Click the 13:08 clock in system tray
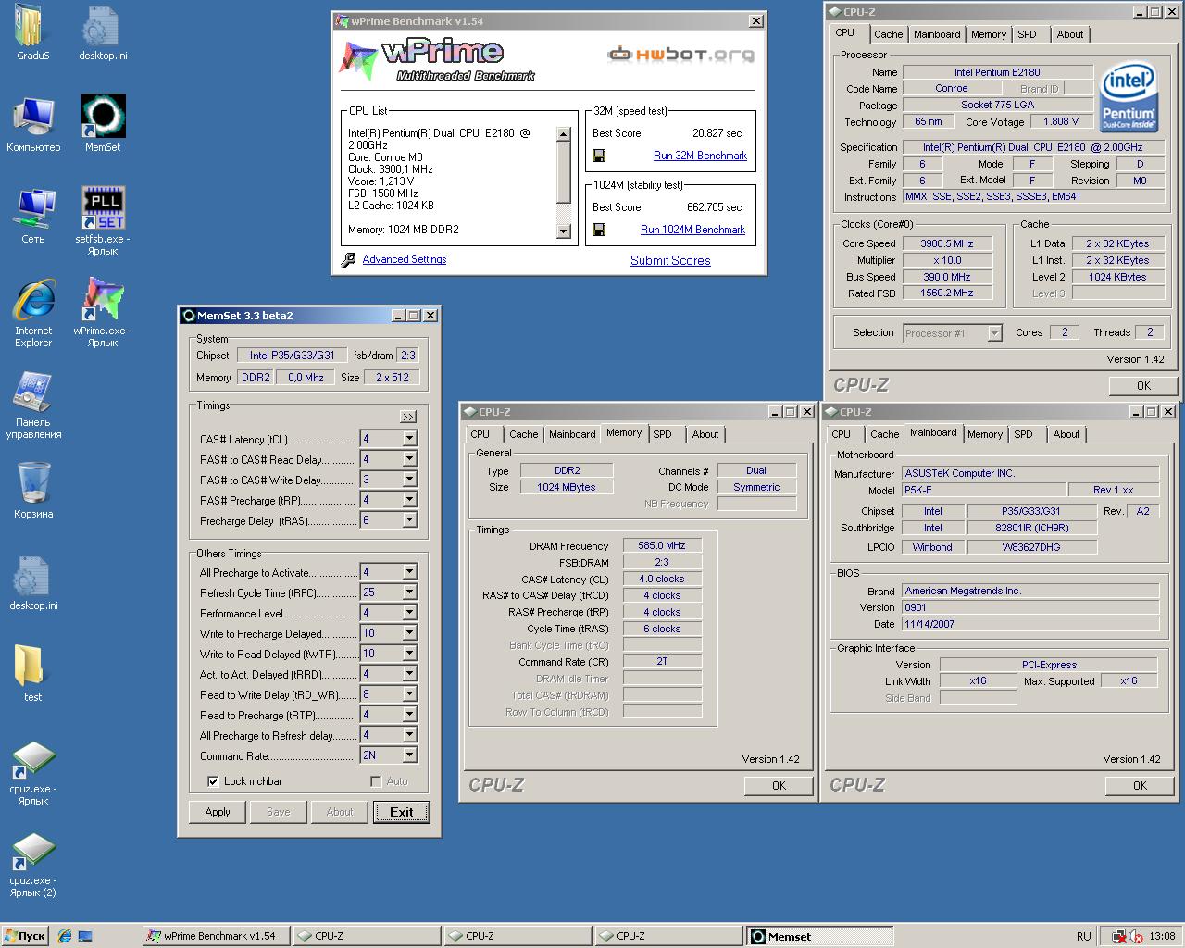 pos(1162,936)
